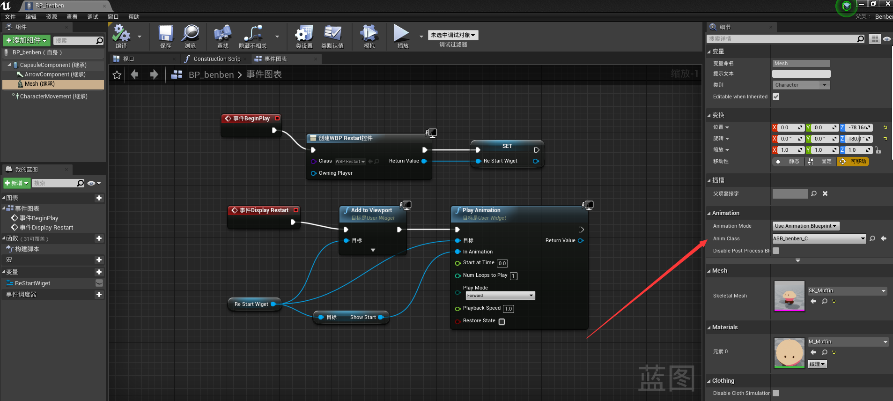Check Restore State on Play Animation node
This screenshot has width=893, height=401.
tap(502, 322)
